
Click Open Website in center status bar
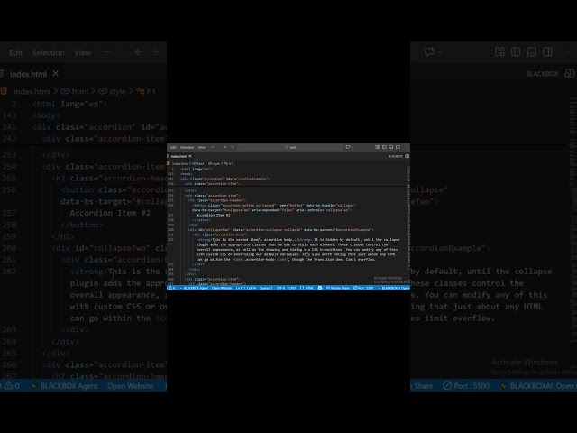[222, 288]
